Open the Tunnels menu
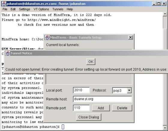168x131 pixels. point(58,9)
